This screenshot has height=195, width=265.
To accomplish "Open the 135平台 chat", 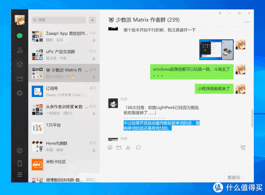I will [64, 128].
